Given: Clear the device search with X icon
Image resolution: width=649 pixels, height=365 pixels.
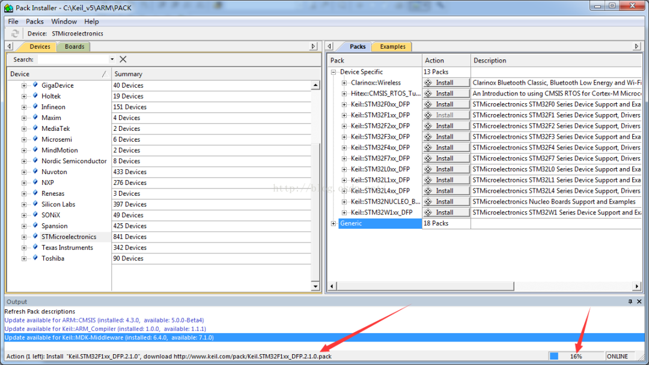Looking at the screenshot, I should (x=123, y=59).
